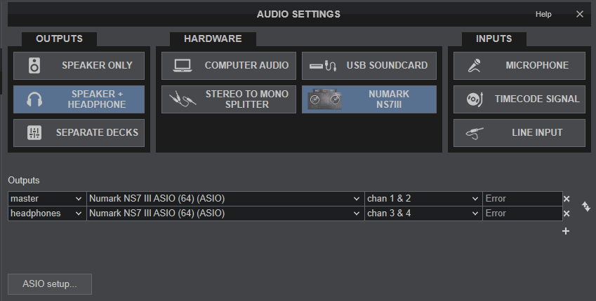Click the microphone icon in Inputs
The width and height of the screenshot is (596, 301).
click(x=475, y=66)
